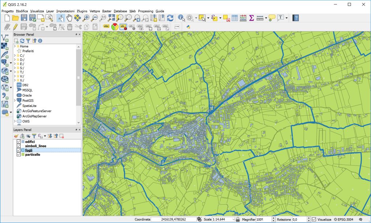Screen dimensions: 371x223
Task: Toggle visibility of fogli layer
Action: (18, 150)
